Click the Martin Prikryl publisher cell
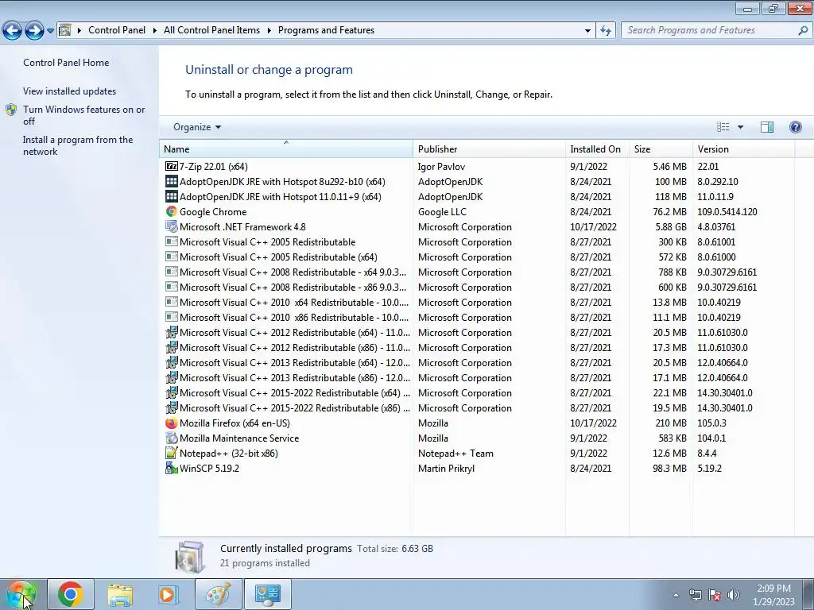The image size is (814, 610). tap(447, 469)
